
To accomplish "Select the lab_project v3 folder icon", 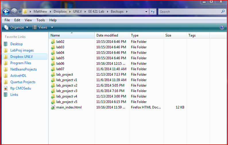I will click(53, 91).
